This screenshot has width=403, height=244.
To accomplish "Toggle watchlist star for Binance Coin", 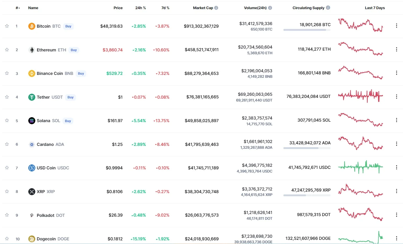I will tap(7, 73).
